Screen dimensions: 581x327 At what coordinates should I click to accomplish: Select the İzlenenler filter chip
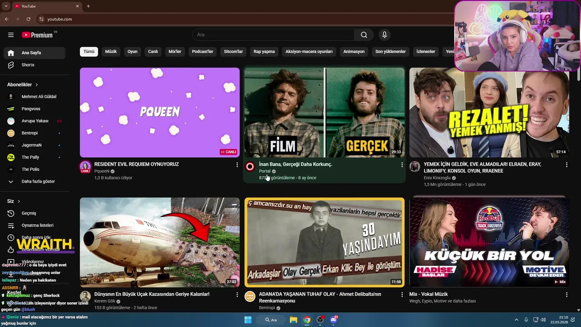[426, 51]
